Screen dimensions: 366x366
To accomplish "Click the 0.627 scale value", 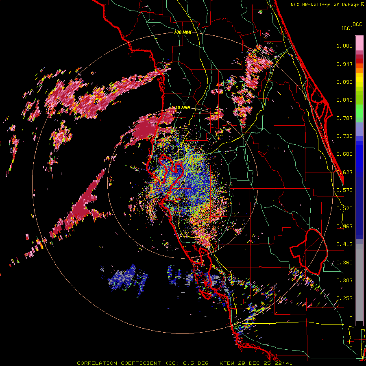I will click(344, 172).
